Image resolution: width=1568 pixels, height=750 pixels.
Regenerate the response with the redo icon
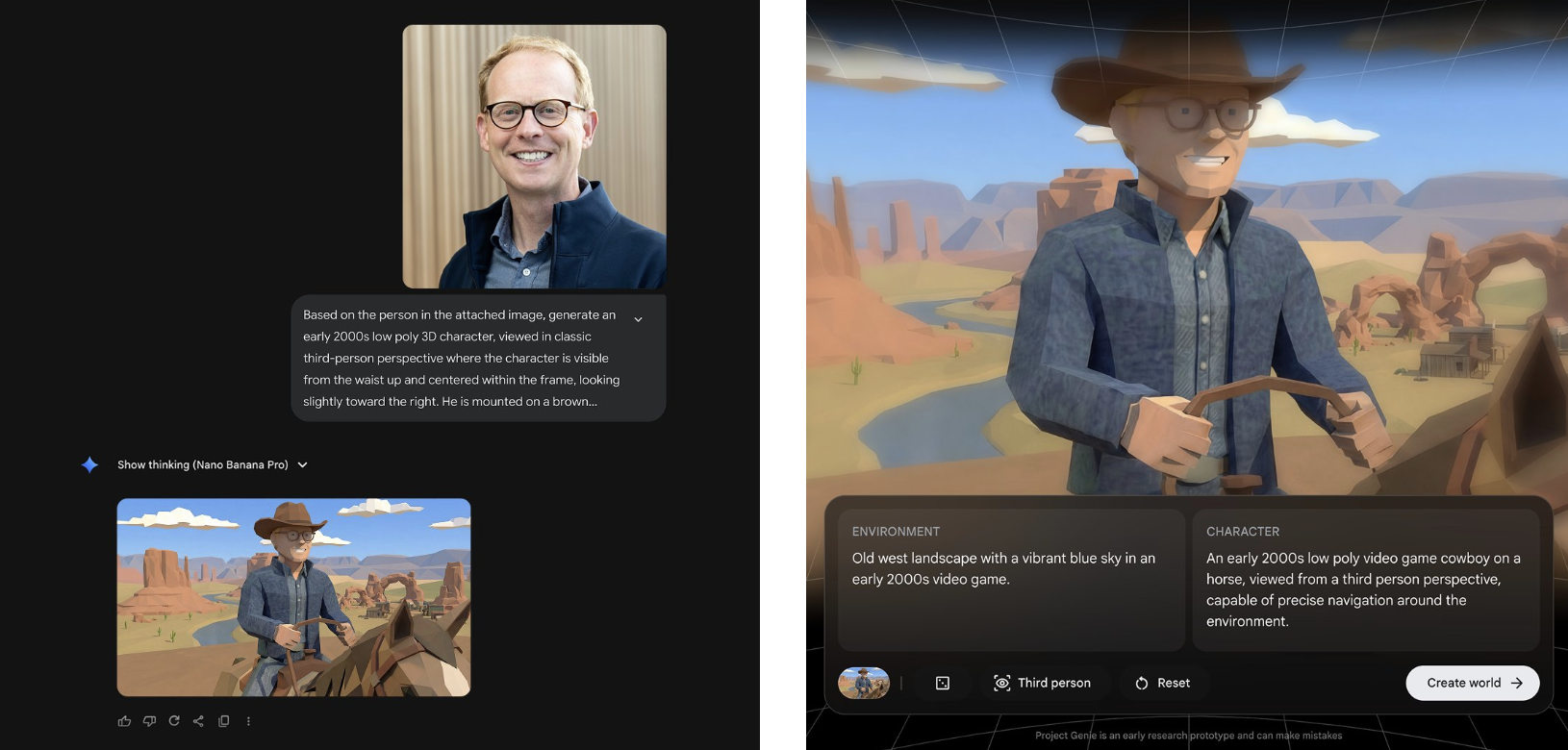pos(174,721)
